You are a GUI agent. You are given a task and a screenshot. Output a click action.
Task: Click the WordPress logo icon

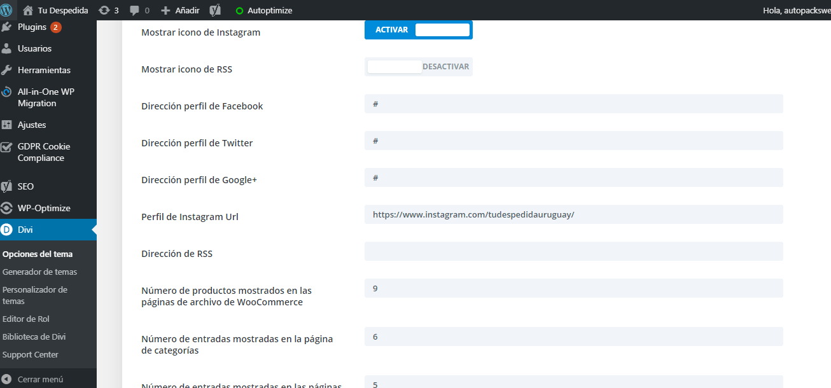coord(7,10)
